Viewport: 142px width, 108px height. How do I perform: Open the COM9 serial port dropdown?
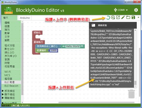pyautogui.click(x=121, y=10)
